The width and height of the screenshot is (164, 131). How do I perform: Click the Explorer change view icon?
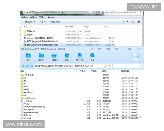[x=124, y=22]
